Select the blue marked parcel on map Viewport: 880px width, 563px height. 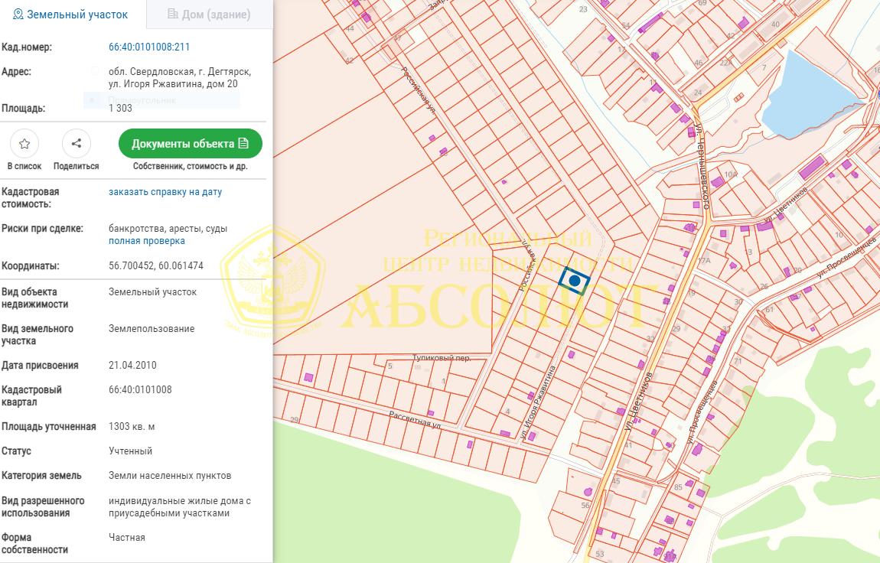tap(574, 281)
